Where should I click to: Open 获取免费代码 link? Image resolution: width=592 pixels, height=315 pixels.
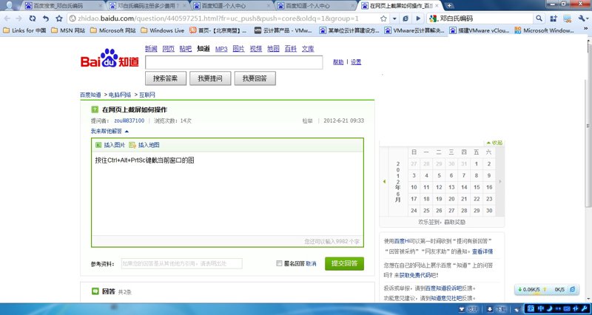click(x=416, y=276)
